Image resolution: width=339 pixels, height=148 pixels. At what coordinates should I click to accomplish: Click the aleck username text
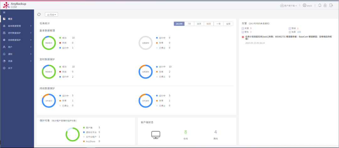(x=309, y=6)
